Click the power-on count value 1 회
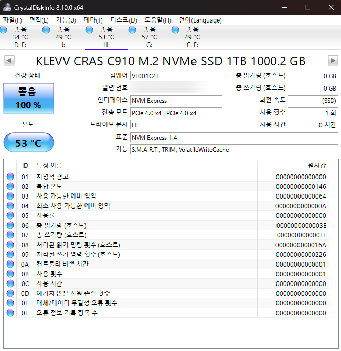Image resolution: width=341 pixels, height=351 pixels. [x=313, y=113]
